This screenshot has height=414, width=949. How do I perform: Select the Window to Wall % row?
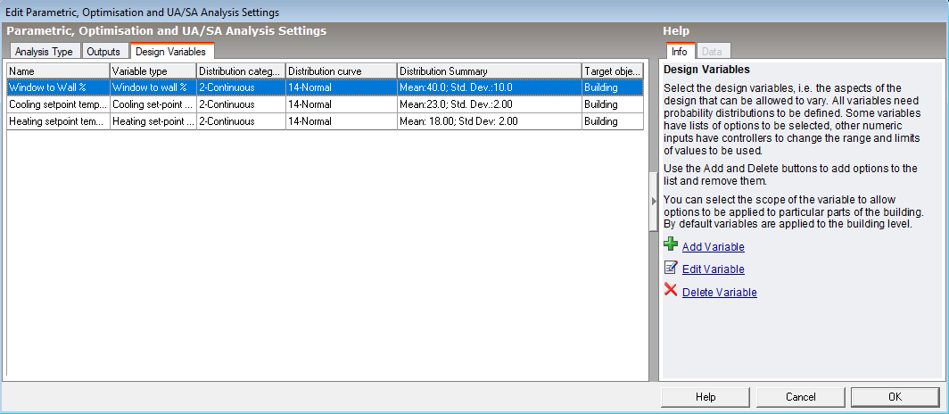click(x=58, y=87)
